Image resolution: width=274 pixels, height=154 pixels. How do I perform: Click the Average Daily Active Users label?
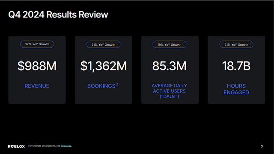click(170, 91)
